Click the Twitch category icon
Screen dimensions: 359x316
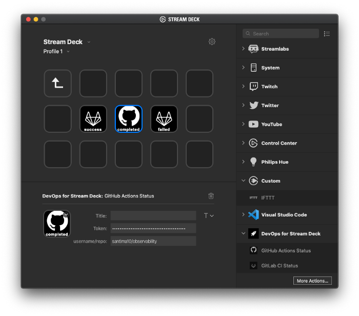[253, 87]
